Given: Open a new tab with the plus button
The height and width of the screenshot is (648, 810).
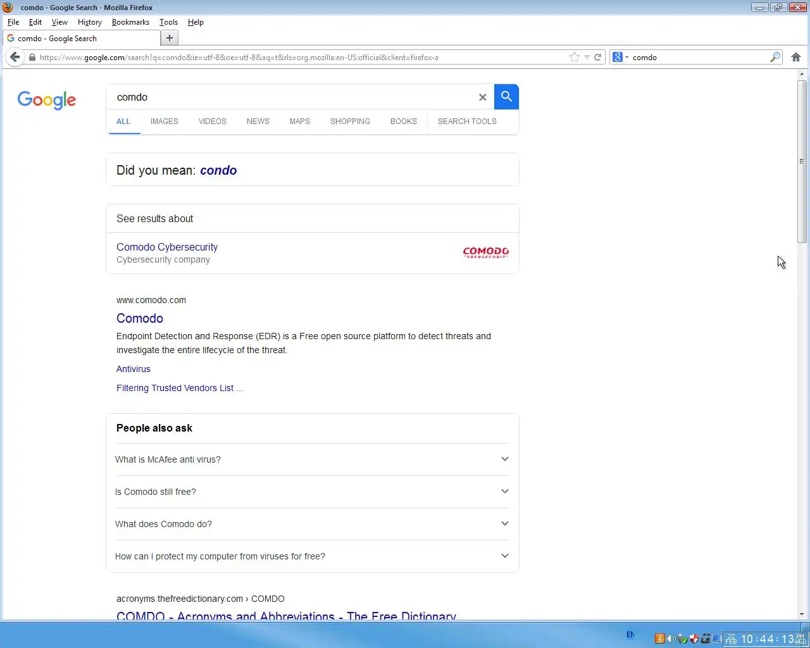Looking at the screenshot, I should pyautogui.click(x=169, y=38).
